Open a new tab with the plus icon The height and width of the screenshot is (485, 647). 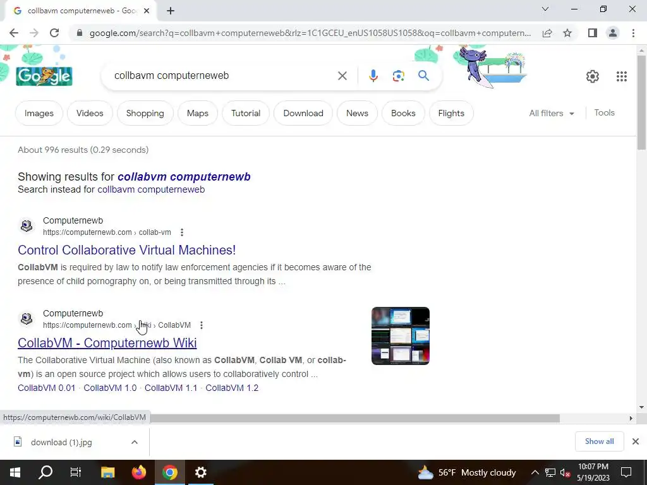(171, 11)
